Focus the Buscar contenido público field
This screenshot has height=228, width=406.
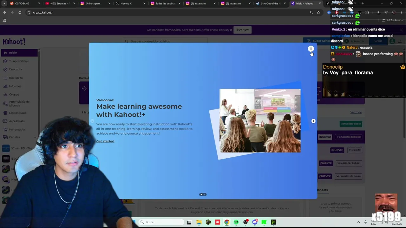(165, 41)
